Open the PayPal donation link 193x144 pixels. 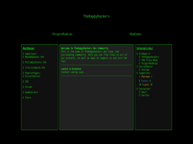(x=145, y=81)
